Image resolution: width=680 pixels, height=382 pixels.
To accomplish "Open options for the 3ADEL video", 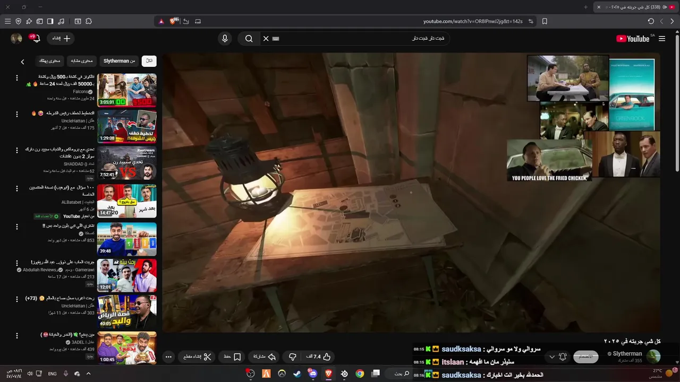I will coord(17,336).
